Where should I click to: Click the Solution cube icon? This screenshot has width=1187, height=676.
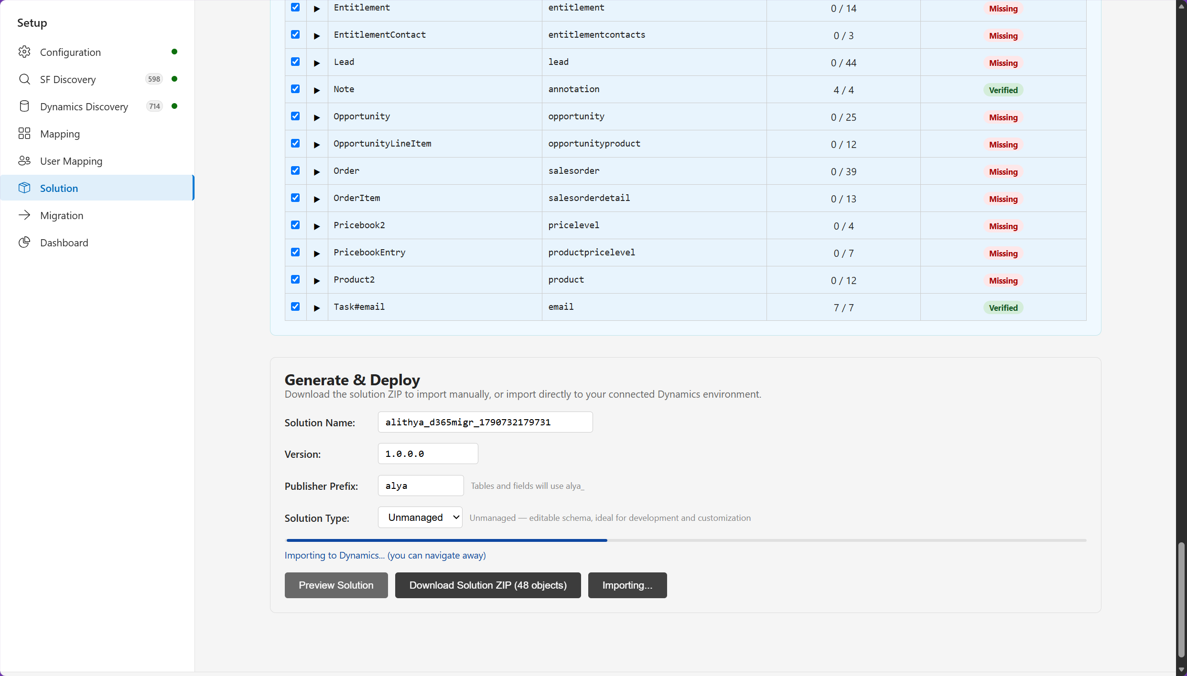[x=24, y=188]
